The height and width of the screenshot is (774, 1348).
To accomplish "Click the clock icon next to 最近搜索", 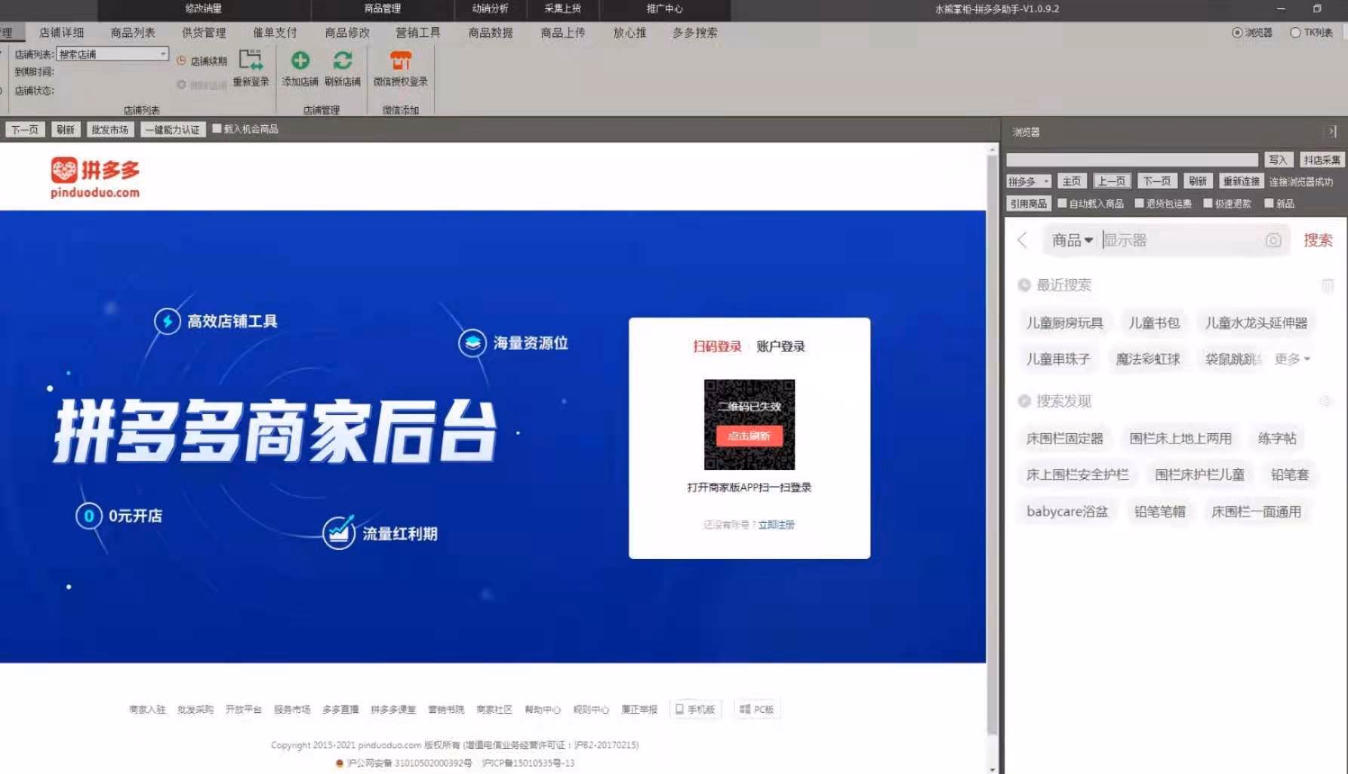I will coord(1024,285).
